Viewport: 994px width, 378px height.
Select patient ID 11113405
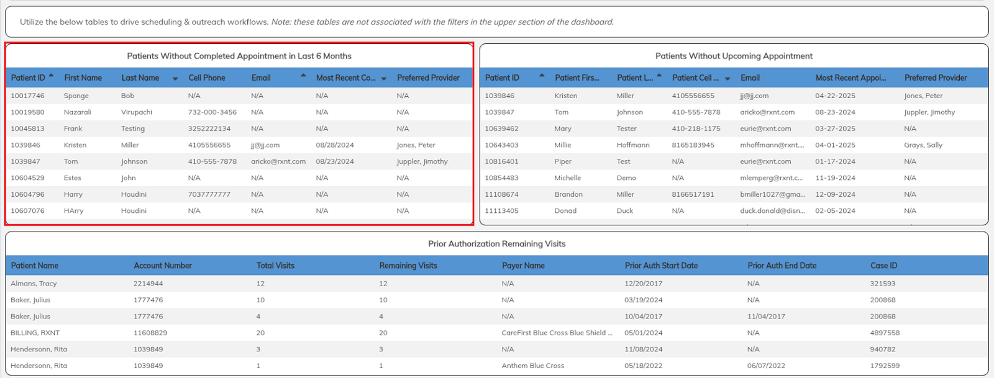(x=501, y=211)
